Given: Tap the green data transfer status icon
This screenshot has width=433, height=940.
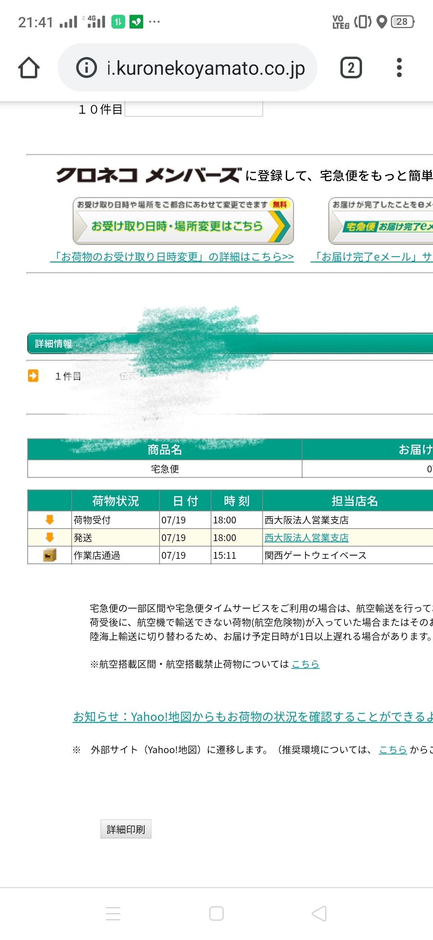Looking at the screenshot, I should click(x=118, y=22).
